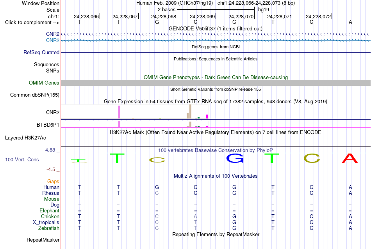Click the 24,228,066 position marker
Viewport: 371px width, 249px height.
(x=86, y=16)
